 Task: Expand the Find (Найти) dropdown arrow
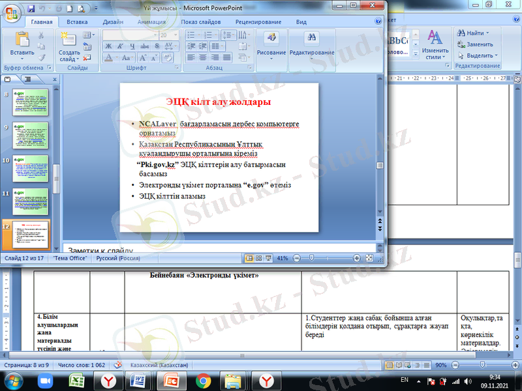click(x=488, y=33)
